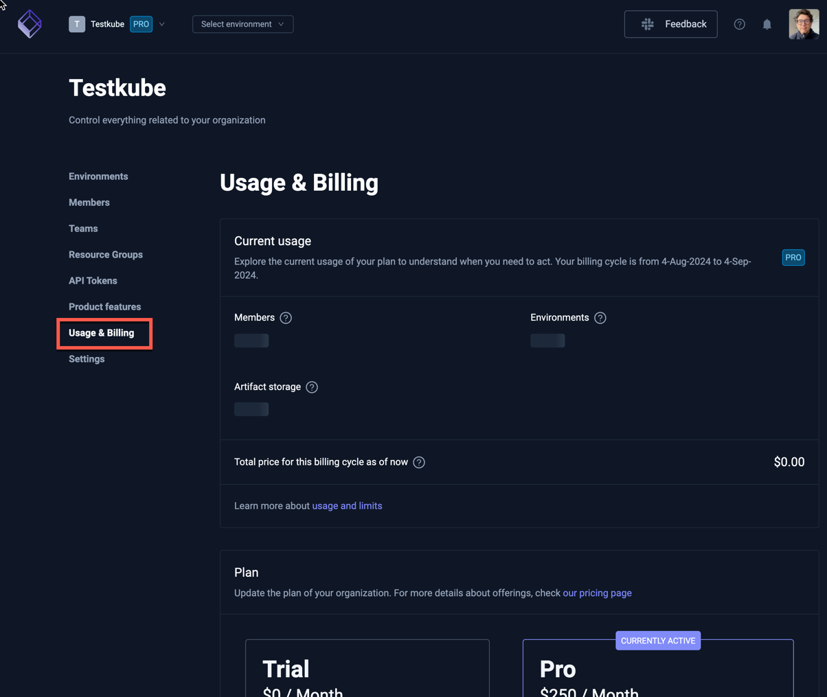Open the Select environment dropdown
Screen dimensions: 827x697
pyautogui.click(x=242, y=24)
